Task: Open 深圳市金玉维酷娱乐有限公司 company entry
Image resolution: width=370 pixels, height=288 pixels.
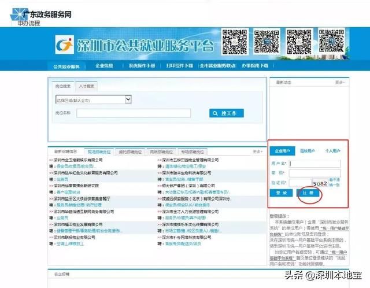Action: 78,160
